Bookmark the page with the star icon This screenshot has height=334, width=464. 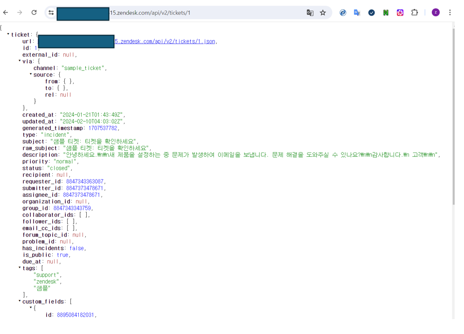click(323, 13)
